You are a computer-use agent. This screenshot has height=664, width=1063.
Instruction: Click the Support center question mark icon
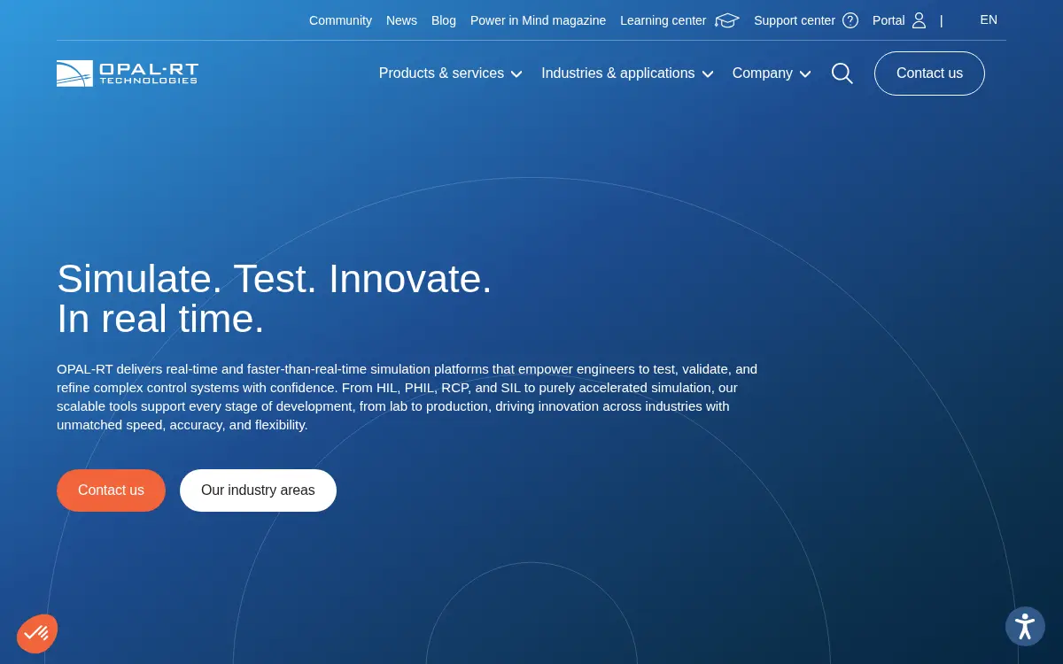850,20
